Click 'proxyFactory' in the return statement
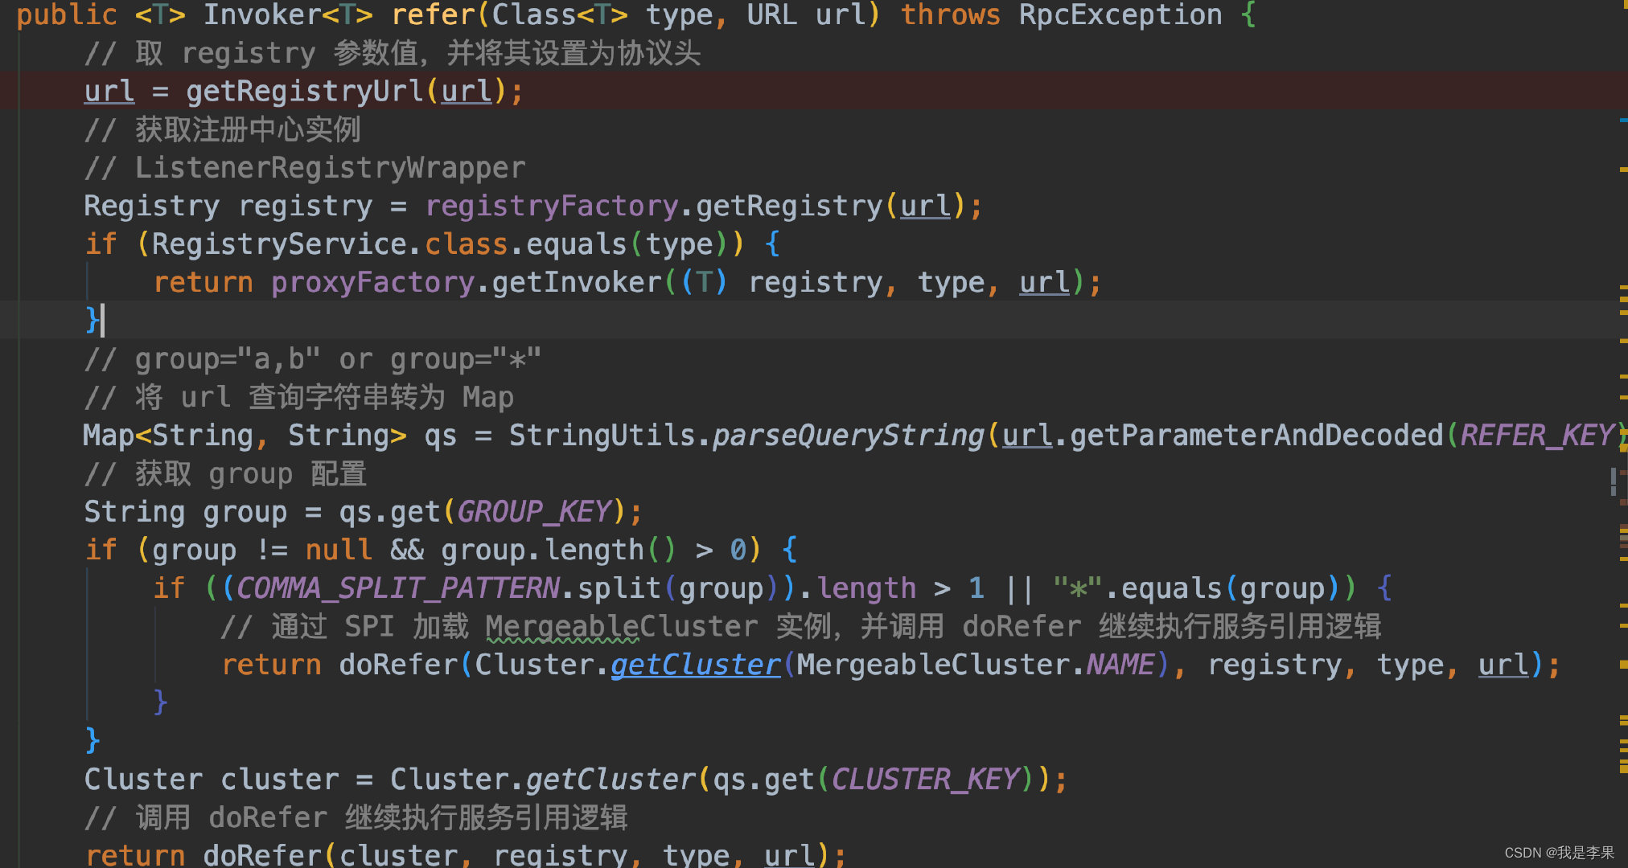Screen dimensions: 1628x868 (372, 282)
